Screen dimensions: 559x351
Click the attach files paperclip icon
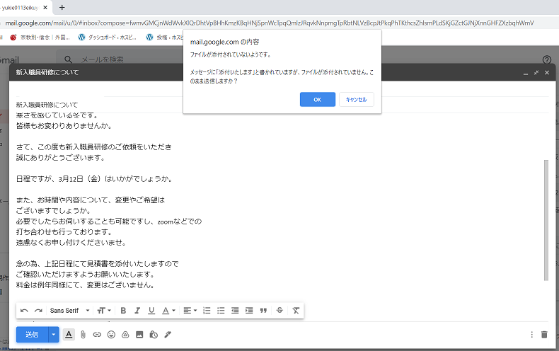[x=83, y=334]
